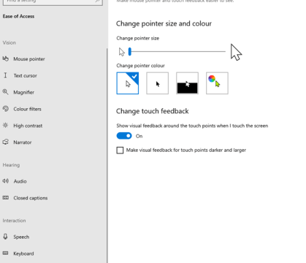Click the Find a setting search box

(x=53, y=1)
